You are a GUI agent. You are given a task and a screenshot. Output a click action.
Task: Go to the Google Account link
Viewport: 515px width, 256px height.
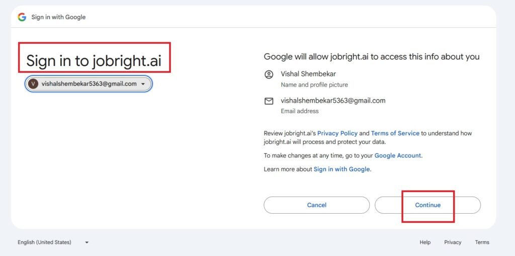397,155
